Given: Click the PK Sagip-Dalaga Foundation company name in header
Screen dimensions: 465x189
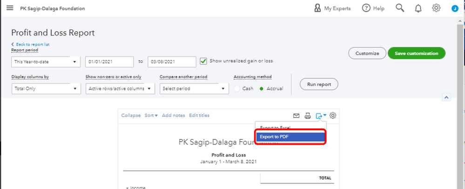Looking at the screenshot, I should [x=53, y=8].
